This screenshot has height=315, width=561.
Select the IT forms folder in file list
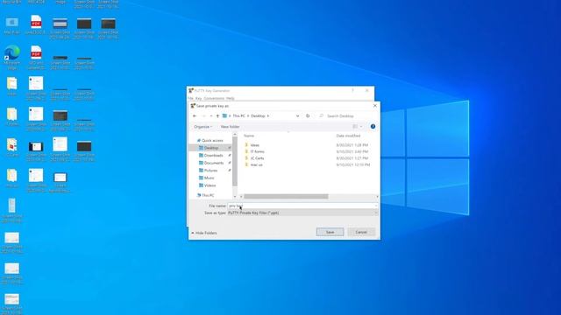(257, 151)
